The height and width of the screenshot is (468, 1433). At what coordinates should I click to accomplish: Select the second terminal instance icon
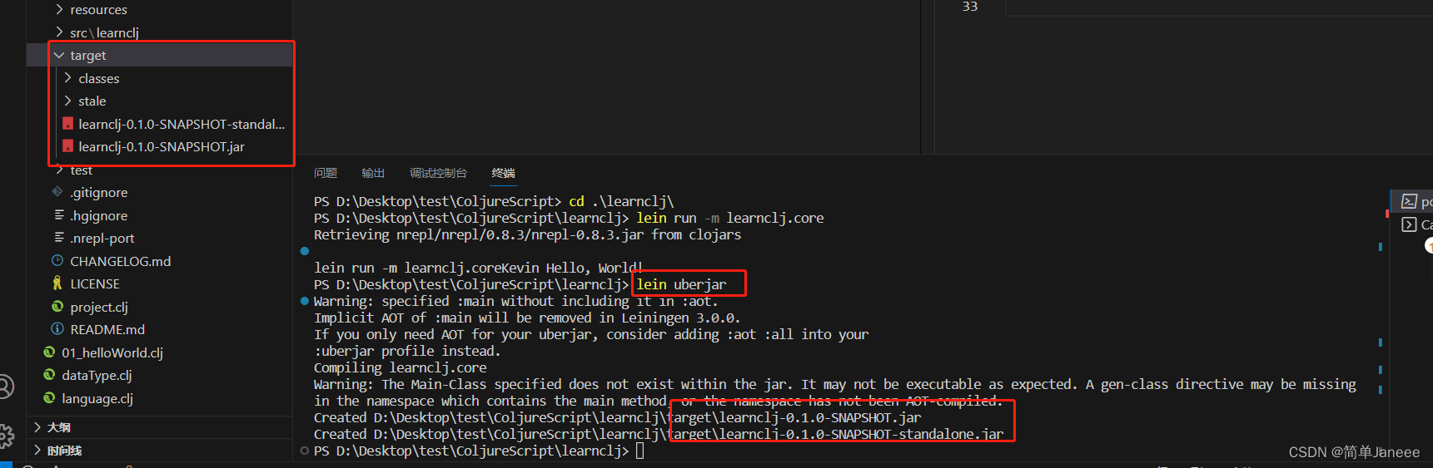pyautogui.click(x=1409, y=224)
